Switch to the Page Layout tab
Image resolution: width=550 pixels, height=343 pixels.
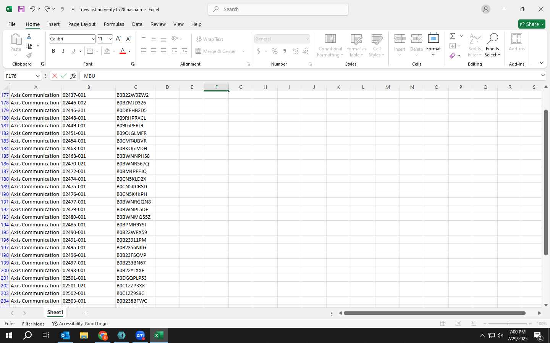pos(82,24)
